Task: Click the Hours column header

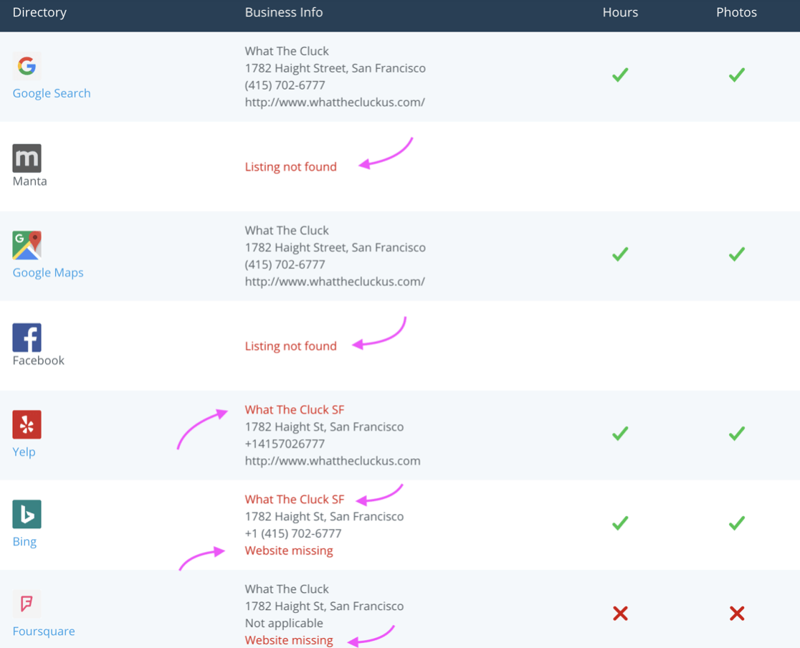Action: [620, 12]
